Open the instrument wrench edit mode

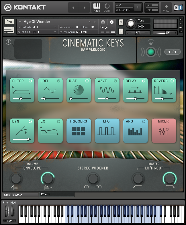click(9, 21)
